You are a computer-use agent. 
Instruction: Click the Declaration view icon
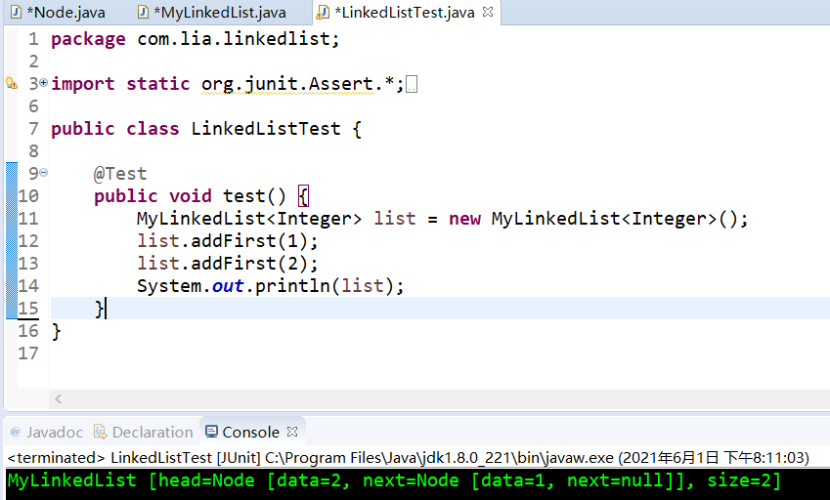[100, 432]
